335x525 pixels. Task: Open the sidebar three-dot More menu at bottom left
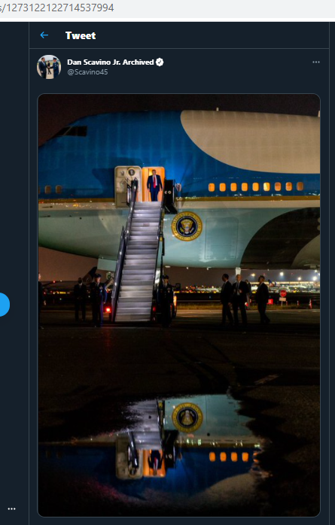12,509
